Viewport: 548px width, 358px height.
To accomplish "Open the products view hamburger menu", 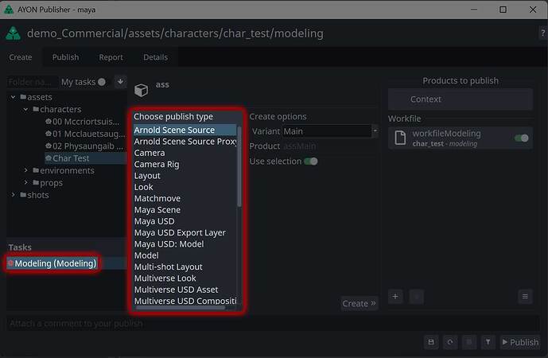I will click(x=525, y=297).
